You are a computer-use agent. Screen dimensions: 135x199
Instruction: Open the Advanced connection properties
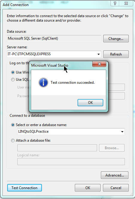click(115, 175)
